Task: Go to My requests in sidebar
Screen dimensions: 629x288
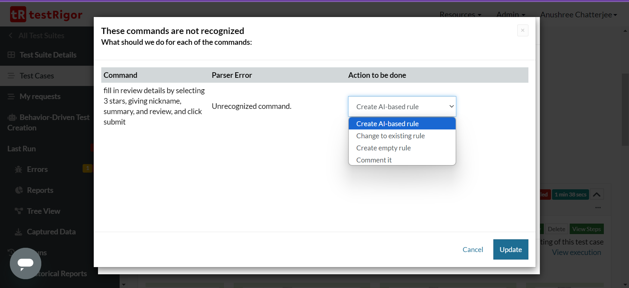Action: [40, 96]
